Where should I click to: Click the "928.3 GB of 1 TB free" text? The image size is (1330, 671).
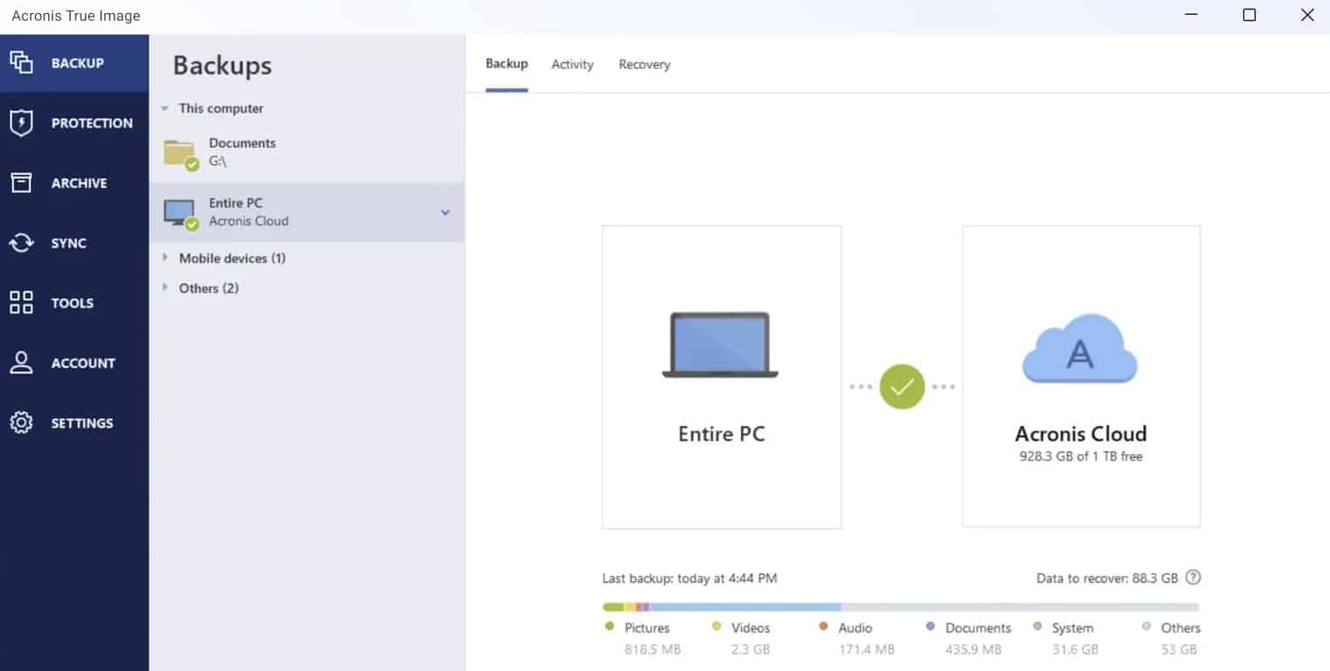point(1081,456)
